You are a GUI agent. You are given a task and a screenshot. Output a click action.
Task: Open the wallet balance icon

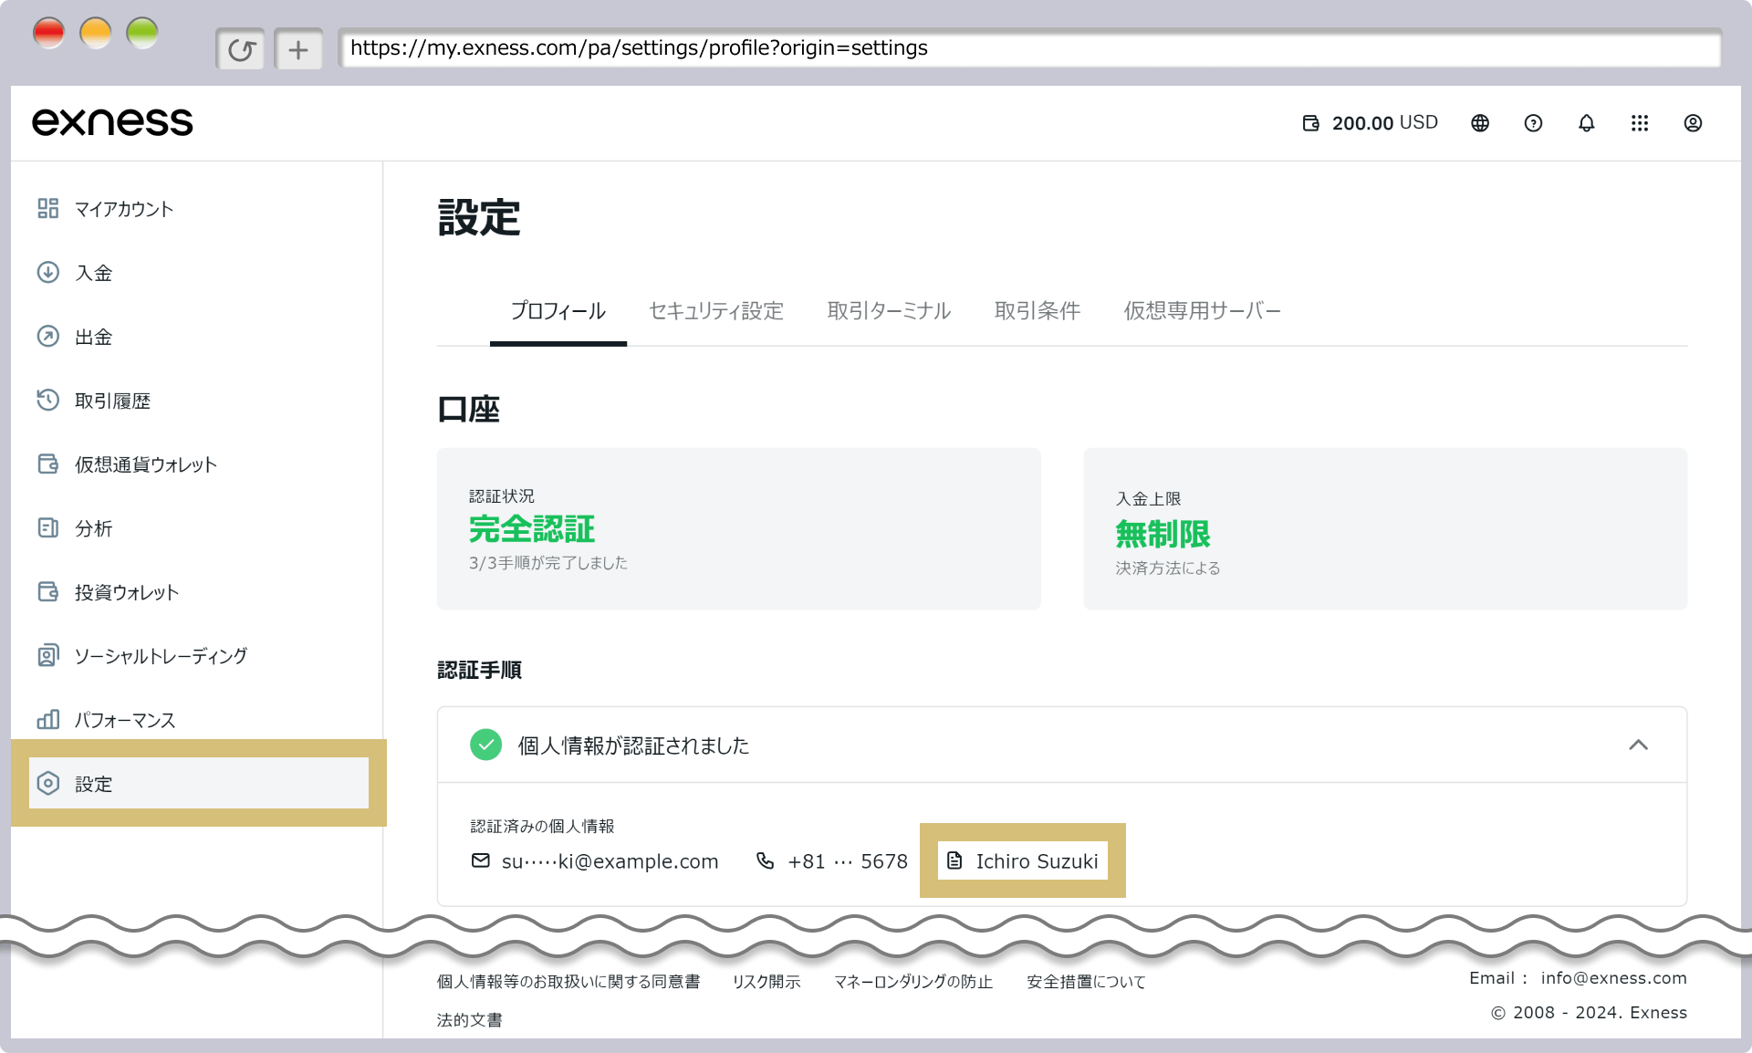(x=1310, y=123)
